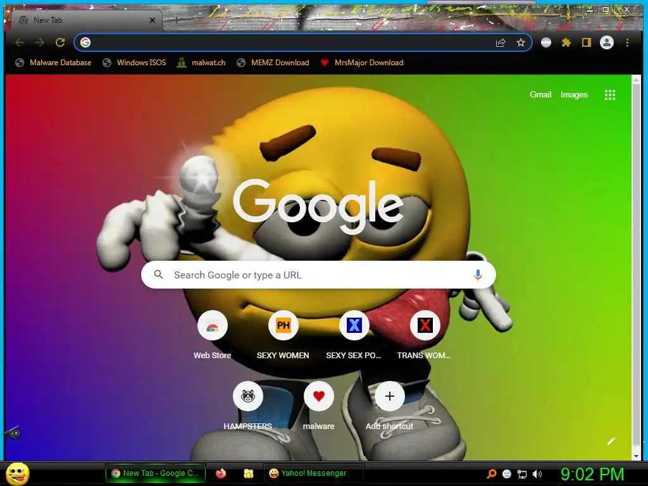648x486 pixels.
Task: Bookmark this tab with the star icon
Action: click(521, 42)
